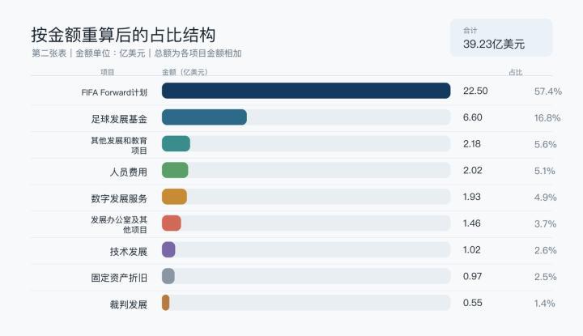Select the red 发展办公室及其他项目 bar
Image resolution: width=583 pixels, height=336 pixels.
(172, 223)
